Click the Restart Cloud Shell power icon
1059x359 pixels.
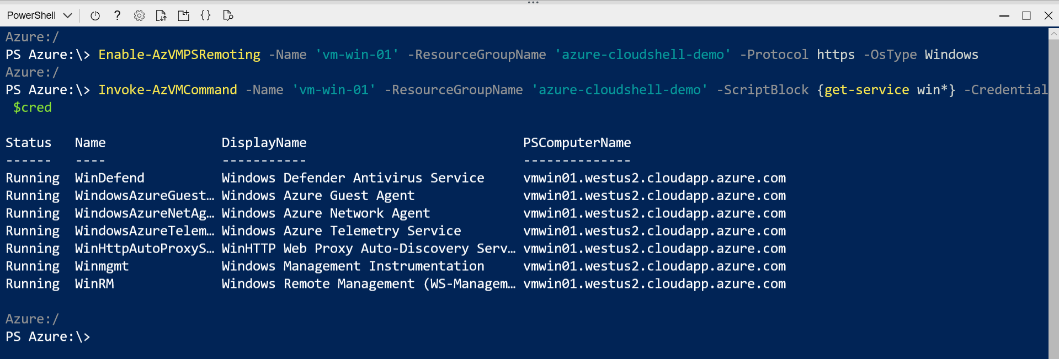[95, 15]
